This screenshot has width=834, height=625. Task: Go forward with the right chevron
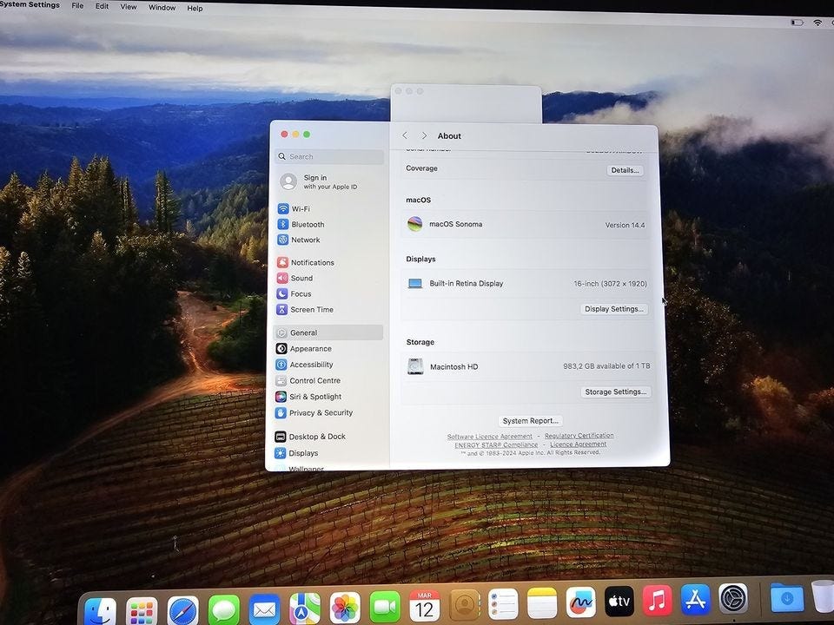[x=424, y=135]
